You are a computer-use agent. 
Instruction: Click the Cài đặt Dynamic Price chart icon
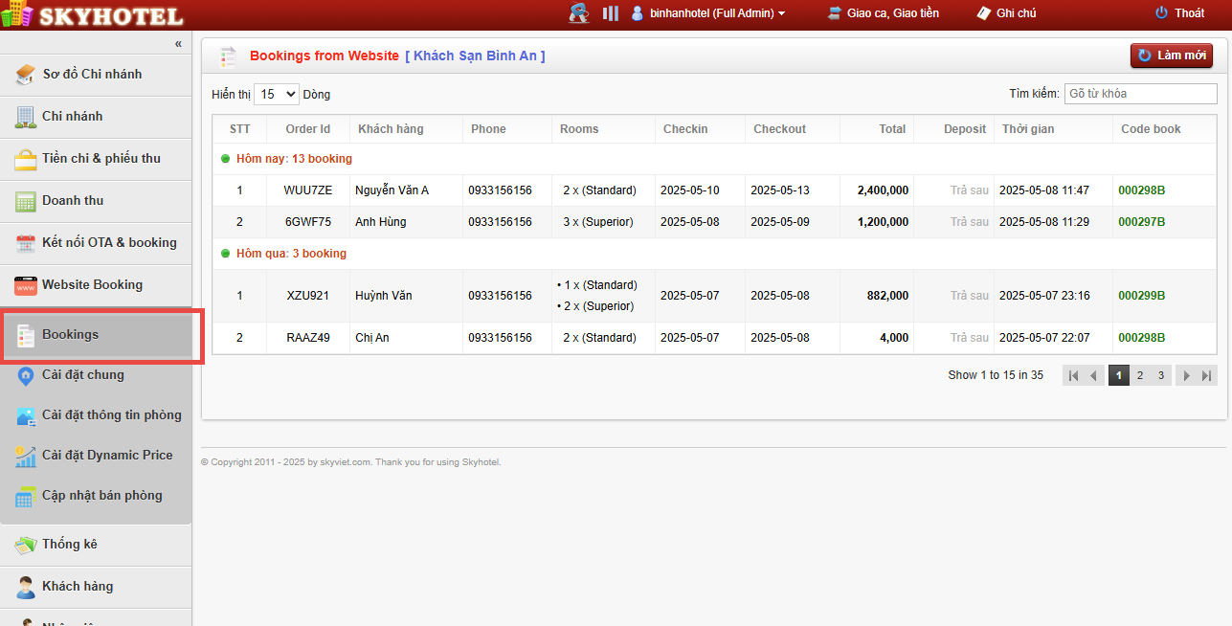pos(26,456)
